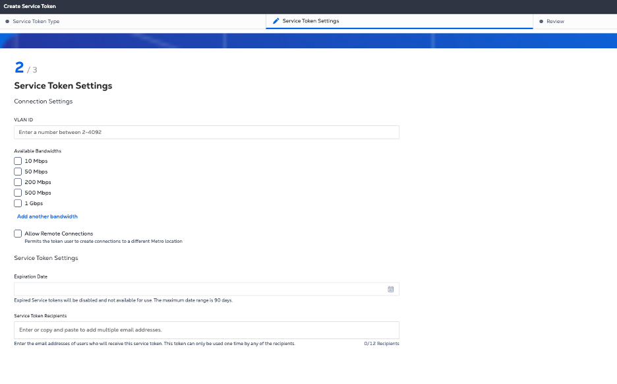The width and height of the screenshot is (617, 384).
Task: Click the Expiration Date input field
Action: point(198,289)
